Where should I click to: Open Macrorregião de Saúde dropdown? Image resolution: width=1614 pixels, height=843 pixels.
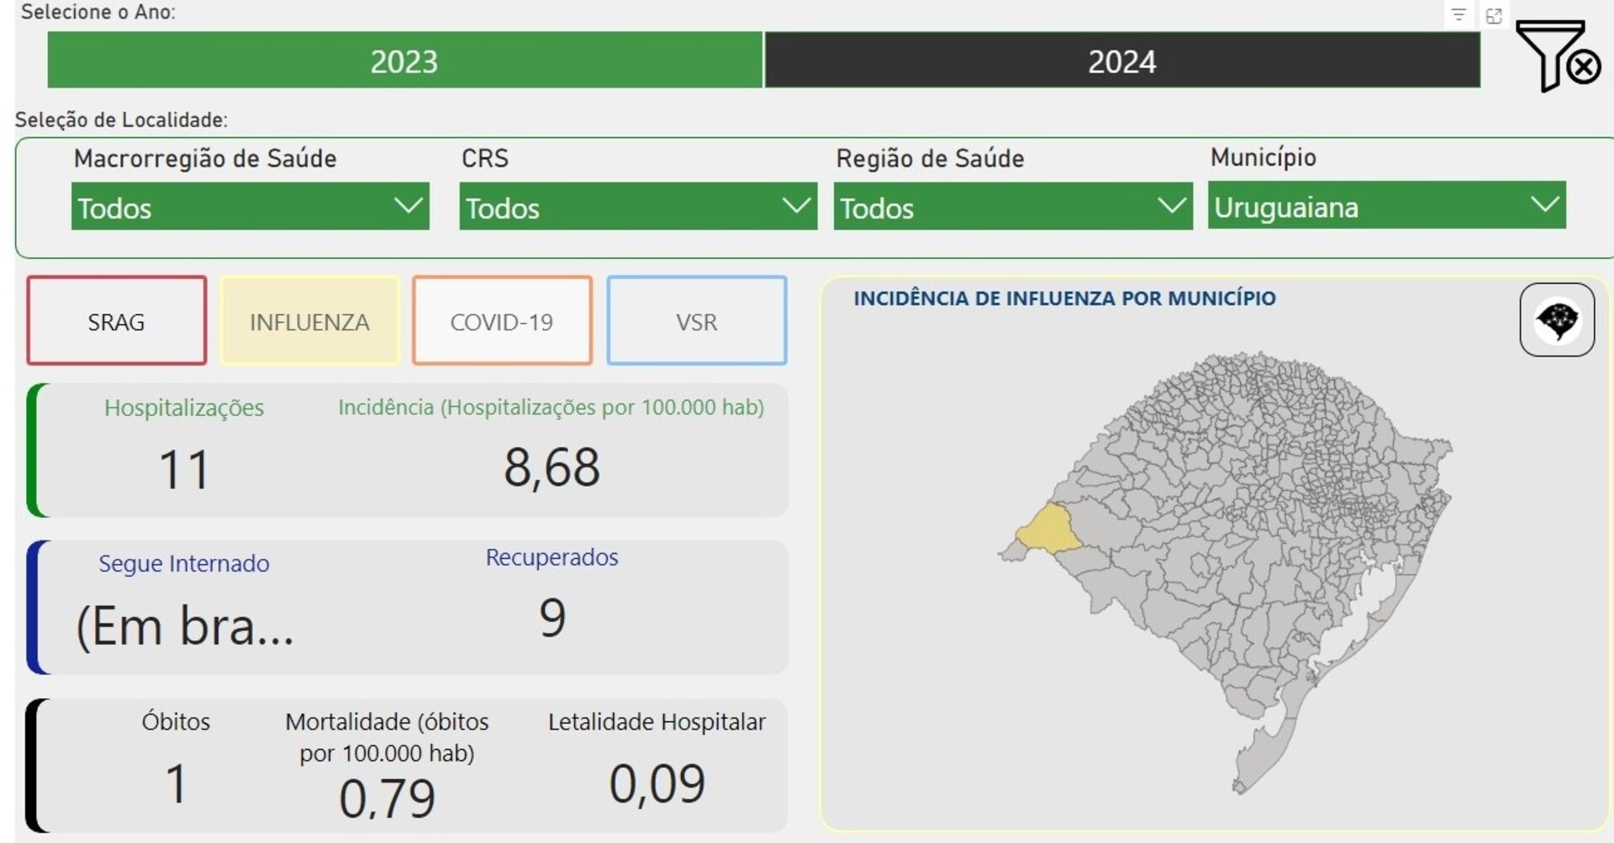pyautogui.click(x=250, y=207)
